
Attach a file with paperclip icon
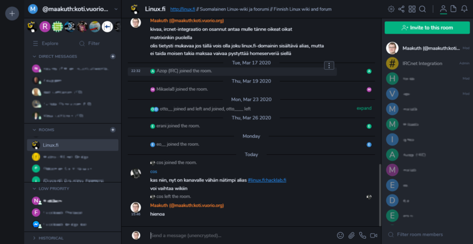[x=351, y=235]
